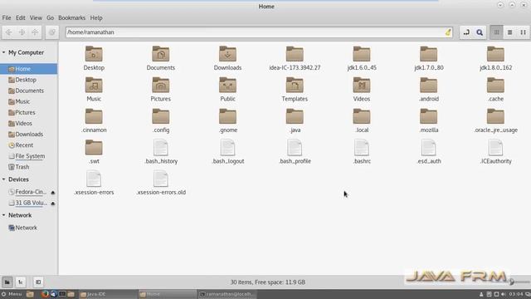Viewport: 531px width, 299px height.
Task: Select the Documents folder in main pane
Action: coord(160,58)
